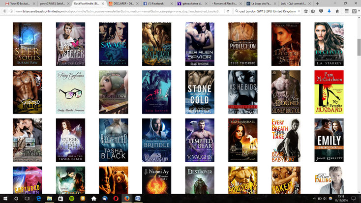Open the Action Center notification icon
This screenshot has width=361, height=203.
pyautogui.click(x=354, y=199)
